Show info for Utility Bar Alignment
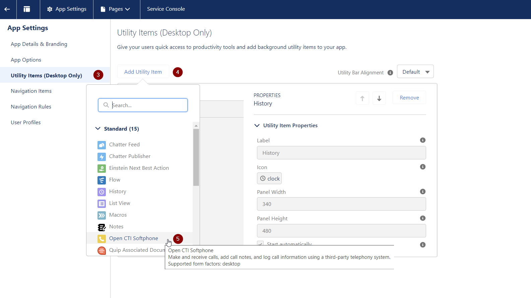 point(390,73)
